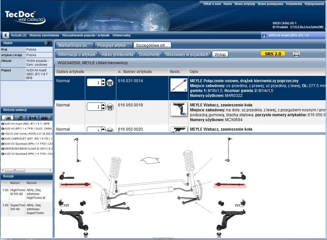Select AUDI CABRIOLET (8G7, B4) history entry

click(x=27, y=139)
